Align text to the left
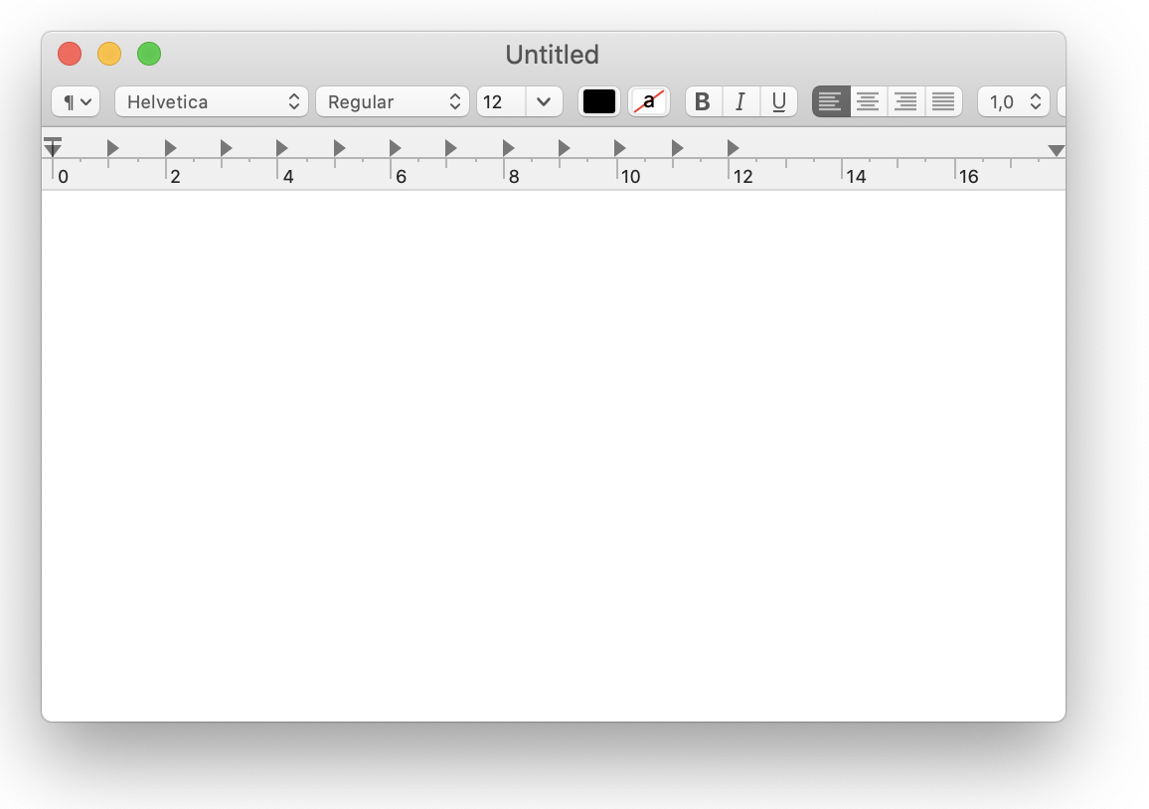1149x809 pixels. pos(831,101)
